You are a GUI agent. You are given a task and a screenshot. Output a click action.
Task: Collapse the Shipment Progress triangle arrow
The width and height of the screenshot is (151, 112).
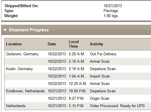click(x=5, y=30)
